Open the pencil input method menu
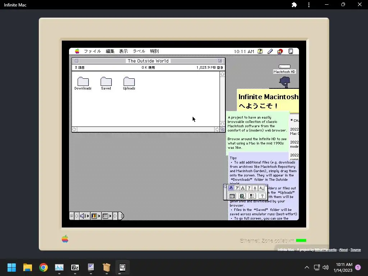 pyautogui.click(x=270, y=51)
